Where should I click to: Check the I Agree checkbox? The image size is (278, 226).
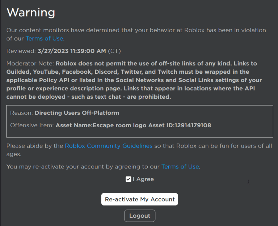tap(128, 179)
